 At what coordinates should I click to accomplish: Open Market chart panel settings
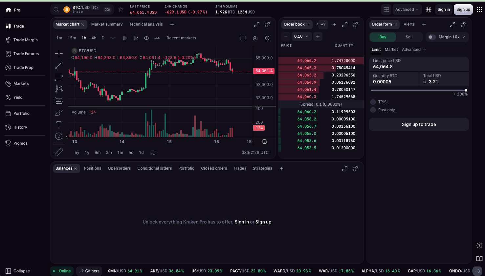(267, 25)
